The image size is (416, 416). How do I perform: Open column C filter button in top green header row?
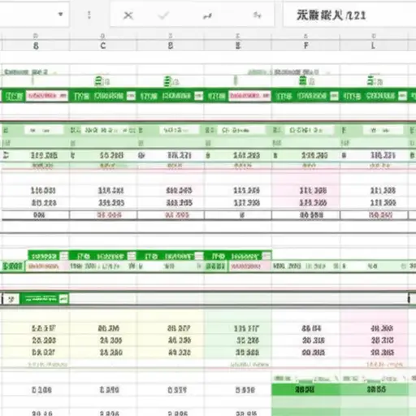point(131,96)
